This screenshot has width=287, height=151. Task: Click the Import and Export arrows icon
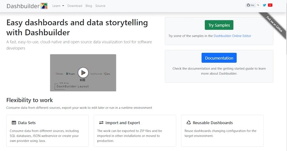point(101,123)
